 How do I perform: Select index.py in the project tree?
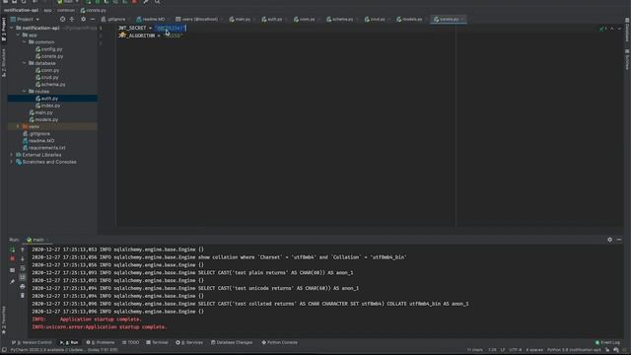tap(50, 106)
